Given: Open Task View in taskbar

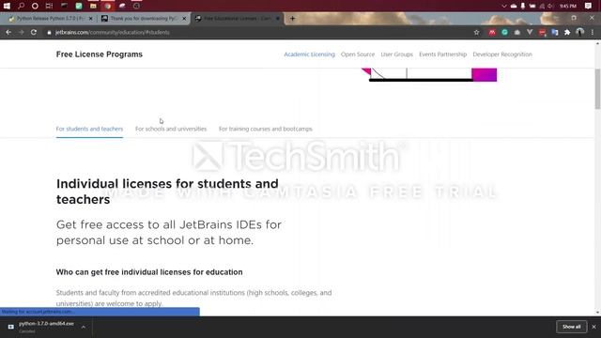Looking at the screenshot, I should pyautogui.click(x=49, y=6).
